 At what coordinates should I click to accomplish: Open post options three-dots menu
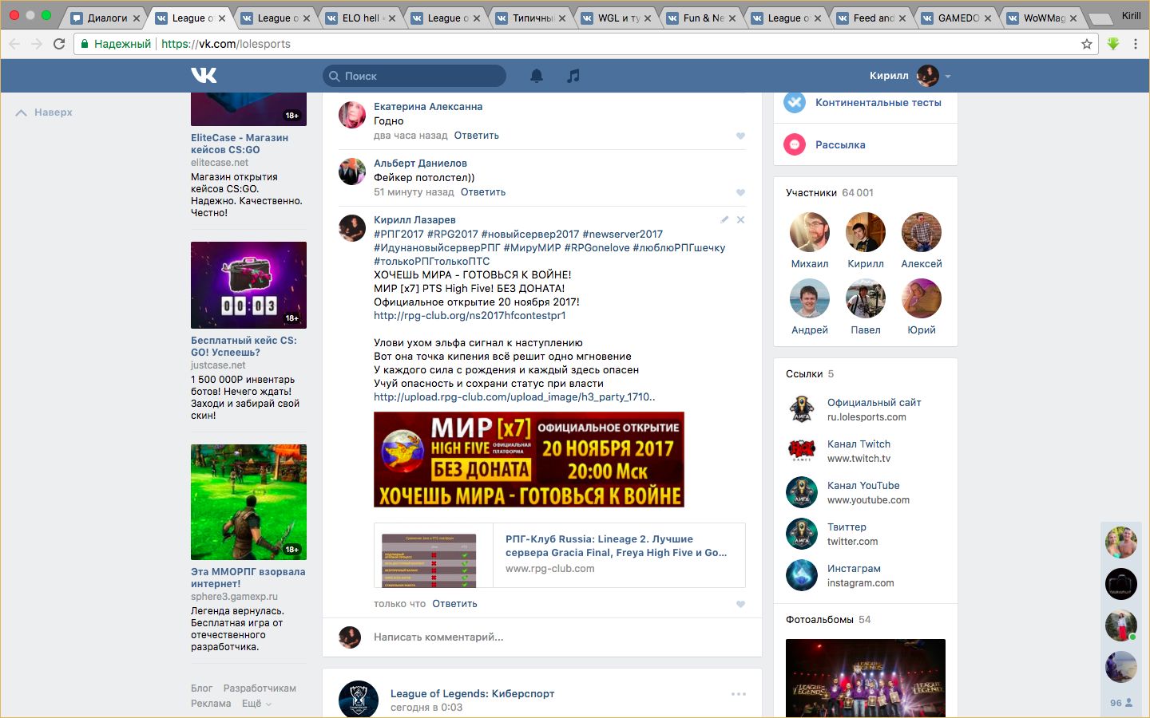click(739, 694)
